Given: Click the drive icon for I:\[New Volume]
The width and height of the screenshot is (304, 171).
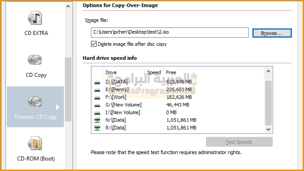Looking at the screenshot, I should click(97, 113).
